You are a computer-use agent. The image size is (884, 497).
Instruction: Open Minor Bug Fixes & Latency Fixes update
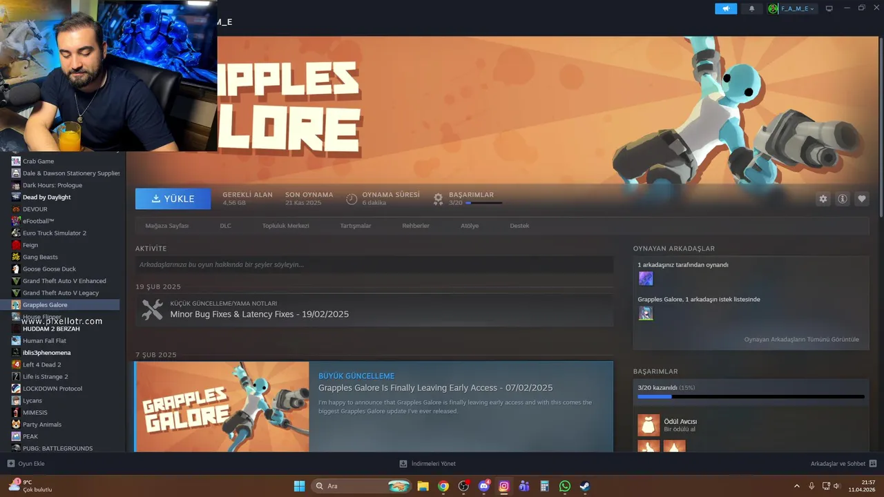pos(260,314)
